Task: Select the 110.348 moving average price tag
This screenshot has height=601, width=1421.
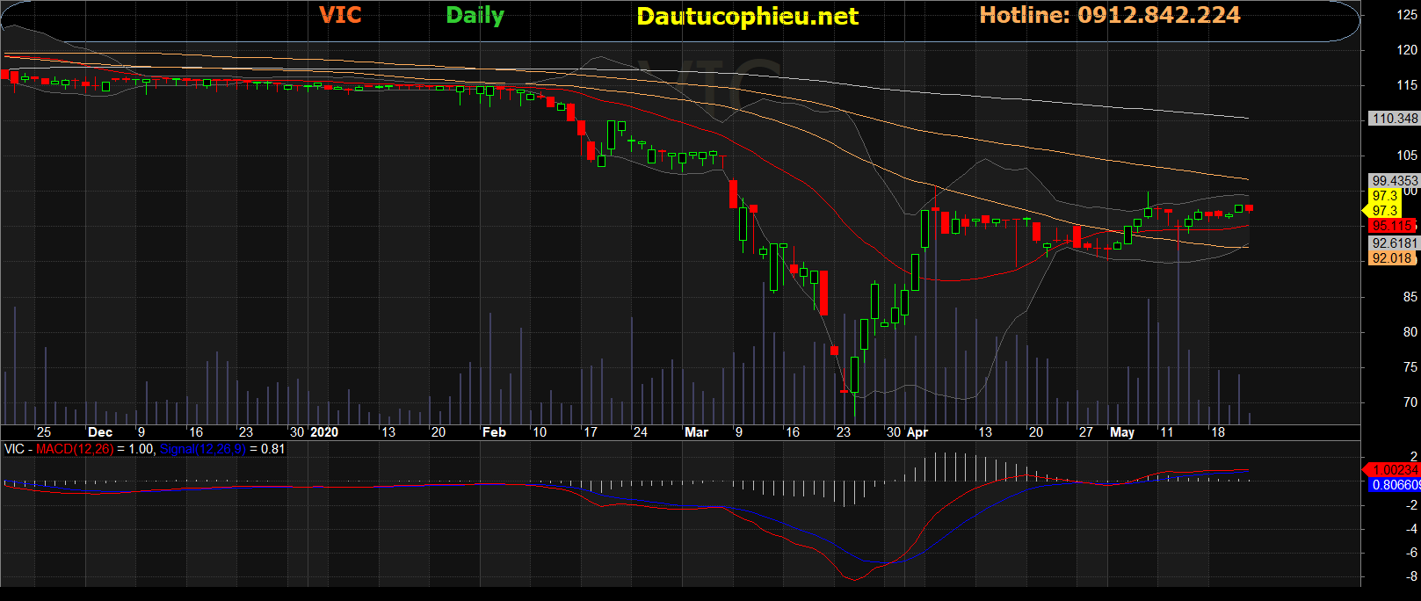Action: 1394,119
